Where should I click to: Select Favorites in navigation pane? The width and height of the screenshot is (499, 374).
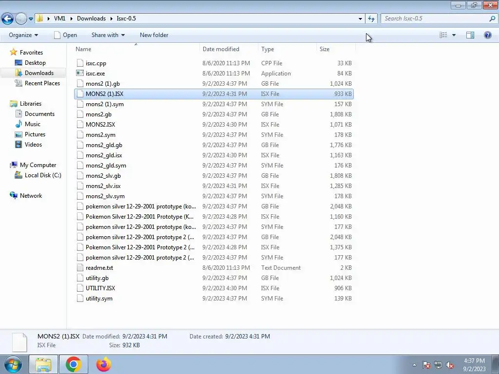tap(27, 53)
